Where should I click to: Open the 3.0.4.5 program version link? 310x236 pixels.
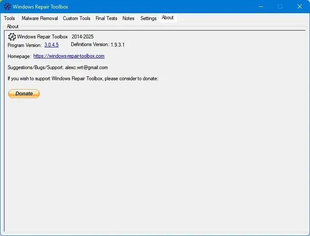point(51,45)
